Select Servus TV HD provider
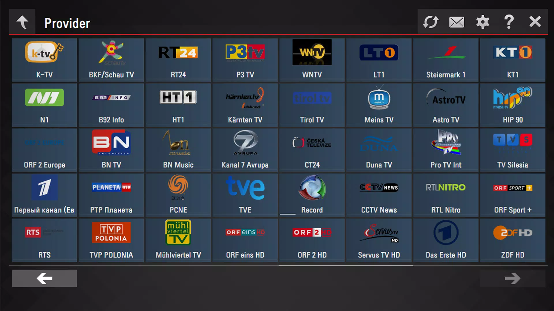The height and width of the screenshot is (311, 554). click(x=379, y=240)
